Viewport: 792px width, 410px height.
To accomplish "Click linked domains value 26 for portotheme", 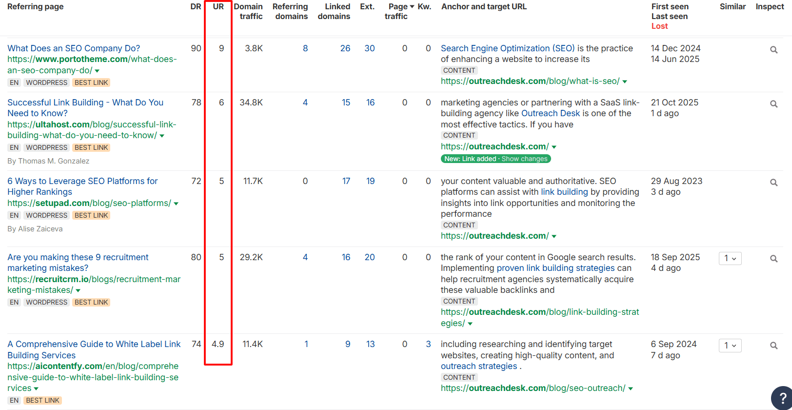I will coord(345,48).
